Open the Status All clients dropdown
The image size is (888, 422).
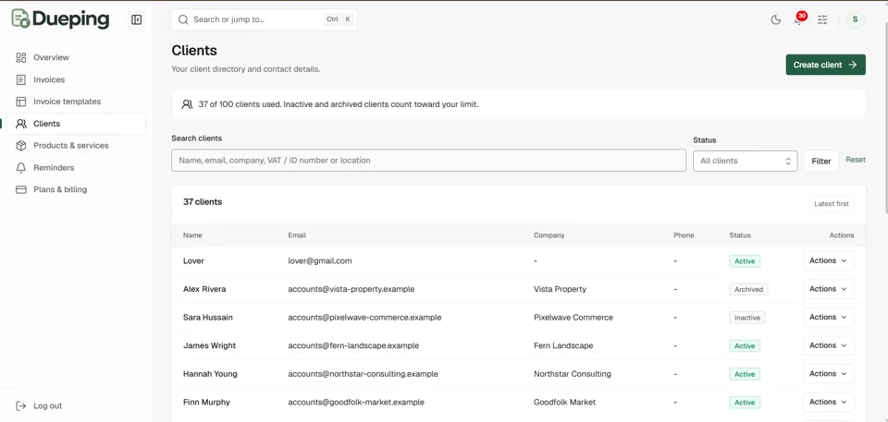pos(746,161)
